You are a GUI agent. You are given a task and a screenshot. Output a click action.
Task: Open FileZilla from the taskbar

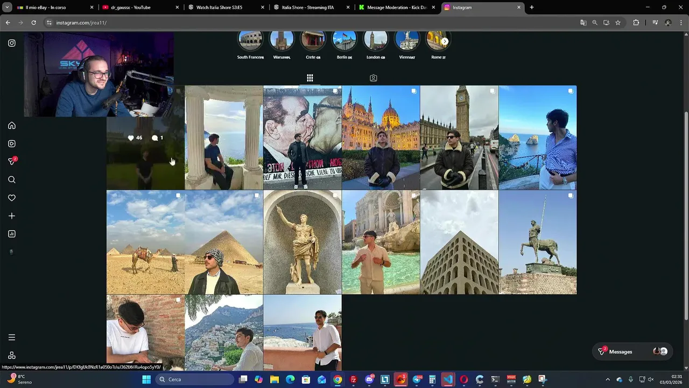click(x=353, y=379)
